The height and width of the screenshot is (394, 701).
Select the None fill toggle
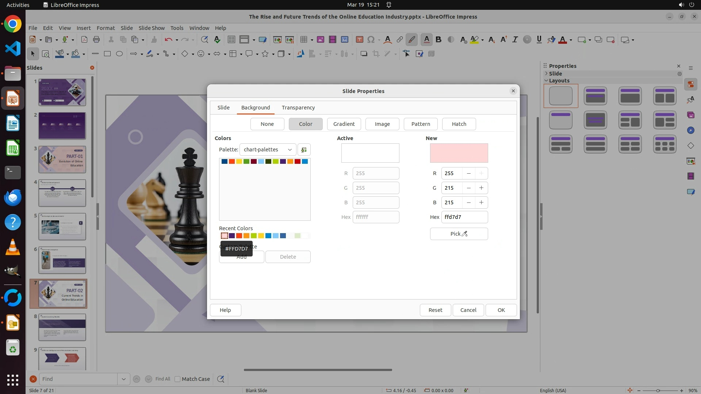[267, 124]
